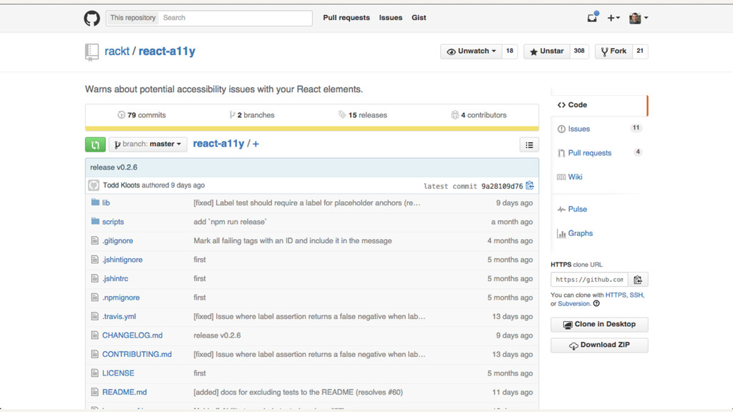View the 15 releases link
The width and height of the screenshot is (733, 412).
coord(363,115)
